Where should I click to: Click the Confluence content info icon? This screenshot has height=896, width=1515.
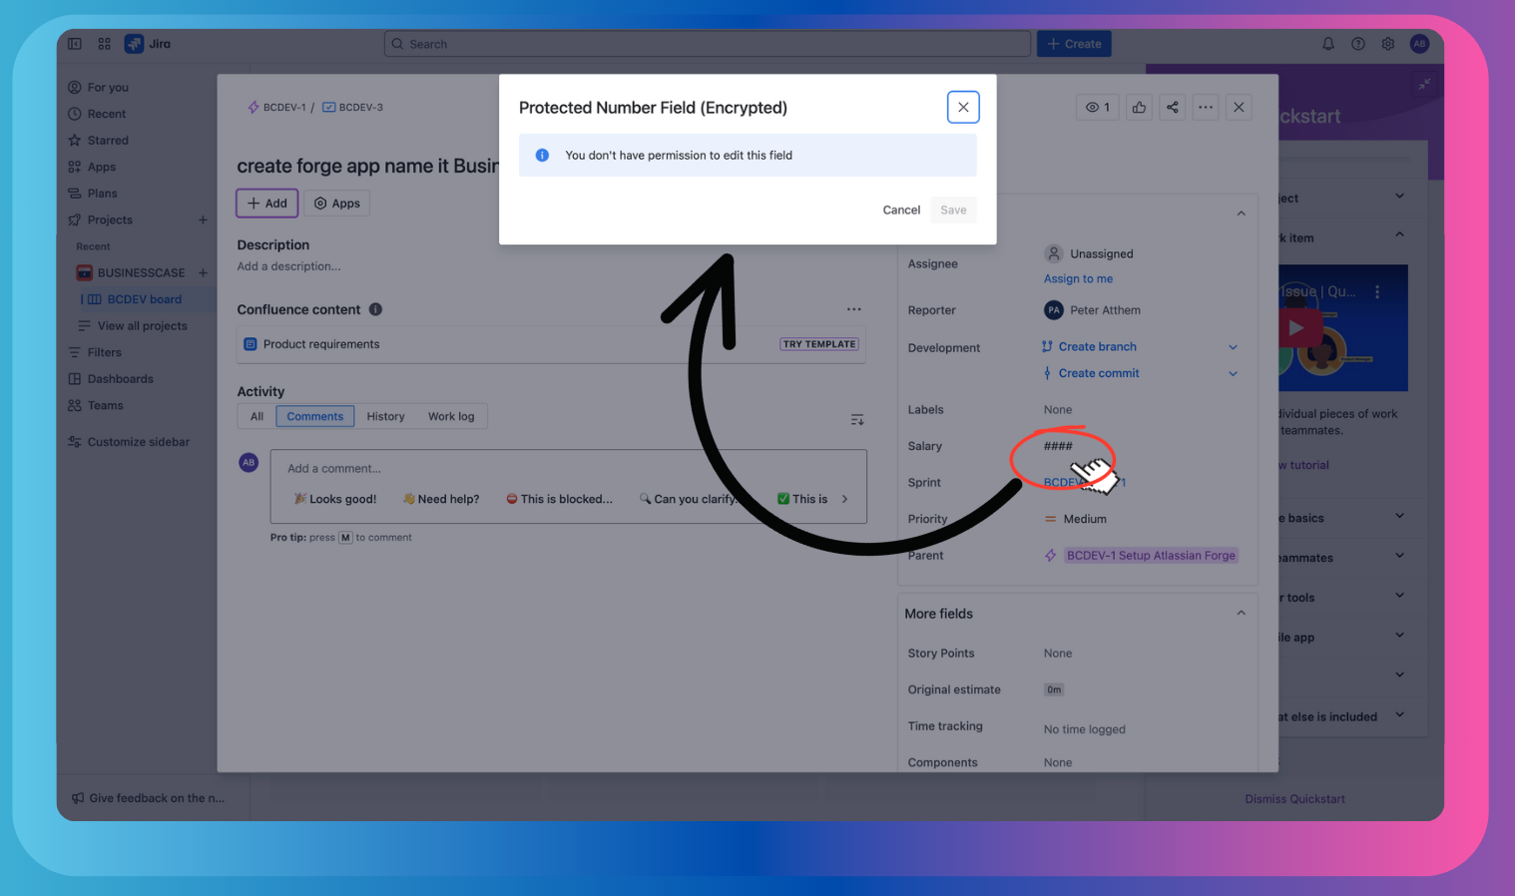click(x=375, y=309)
